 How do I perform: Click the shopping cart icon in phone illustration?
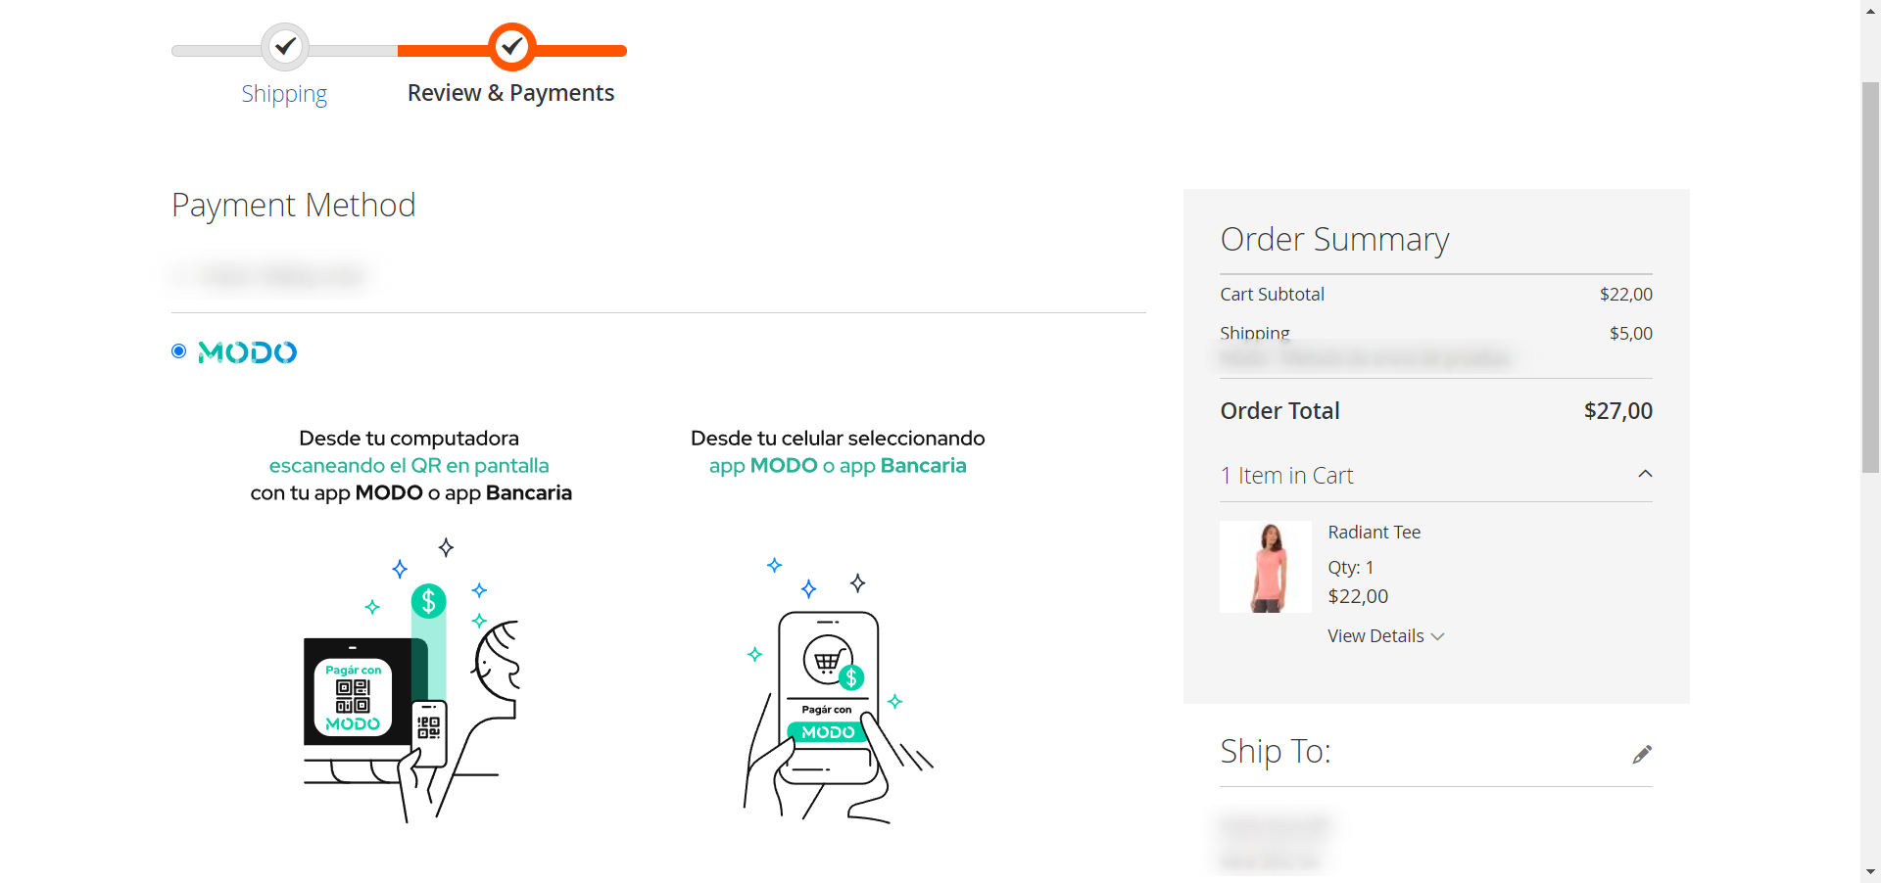[x=826, y=662]
